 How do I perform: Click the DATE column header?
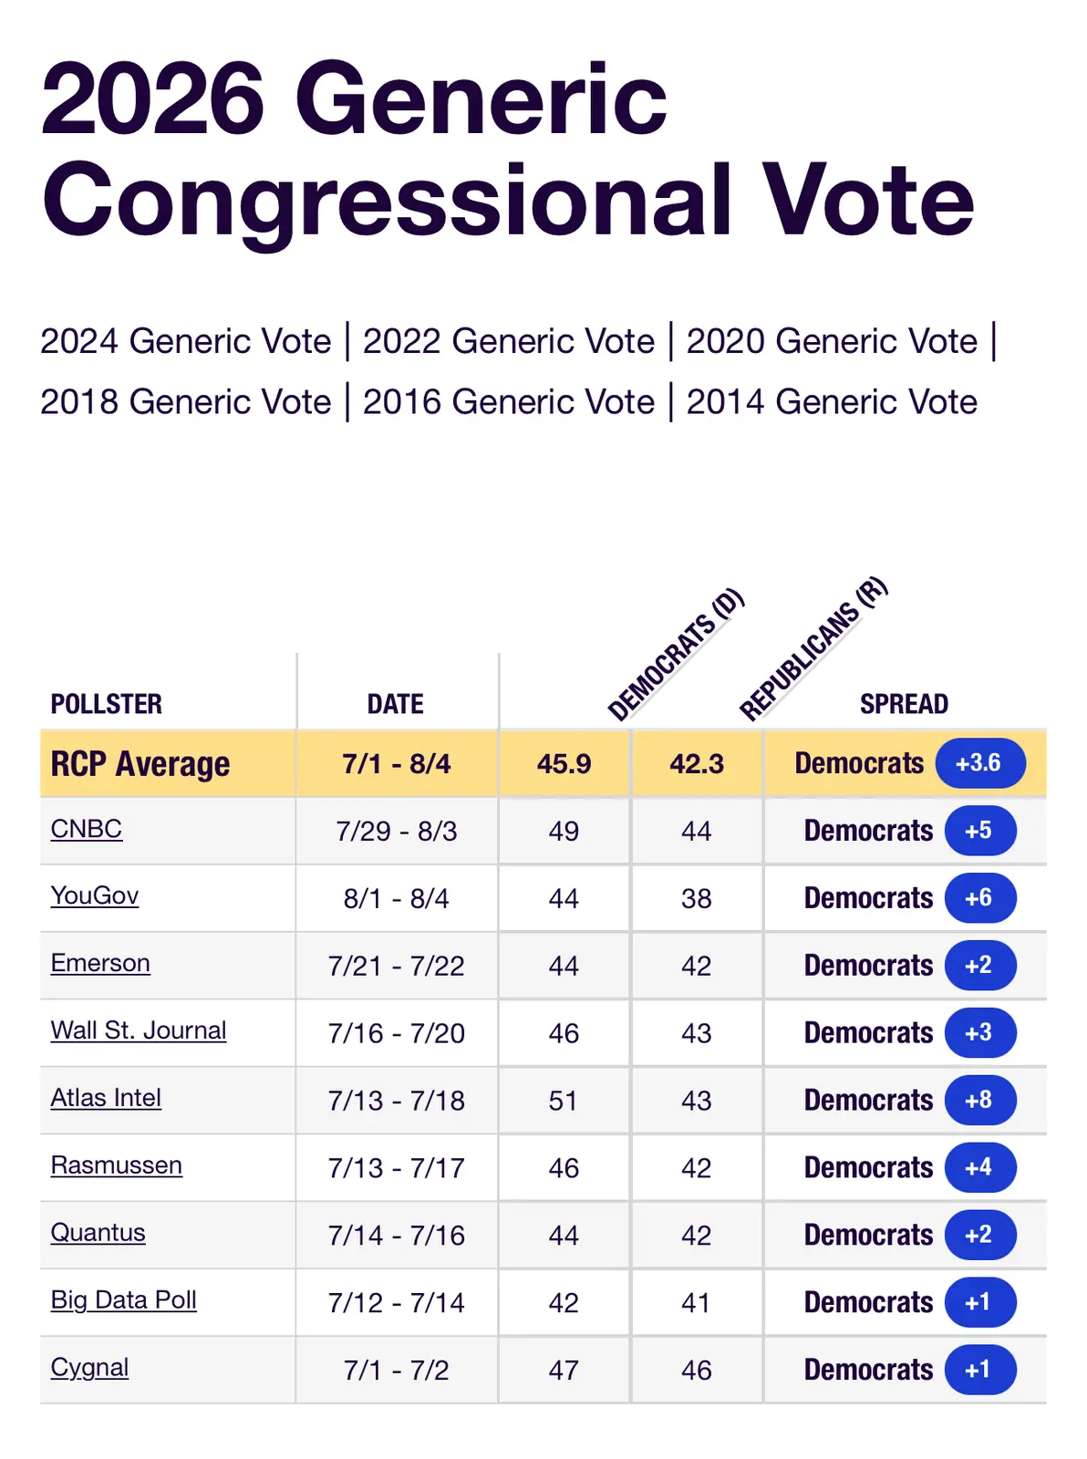[396, 704]
